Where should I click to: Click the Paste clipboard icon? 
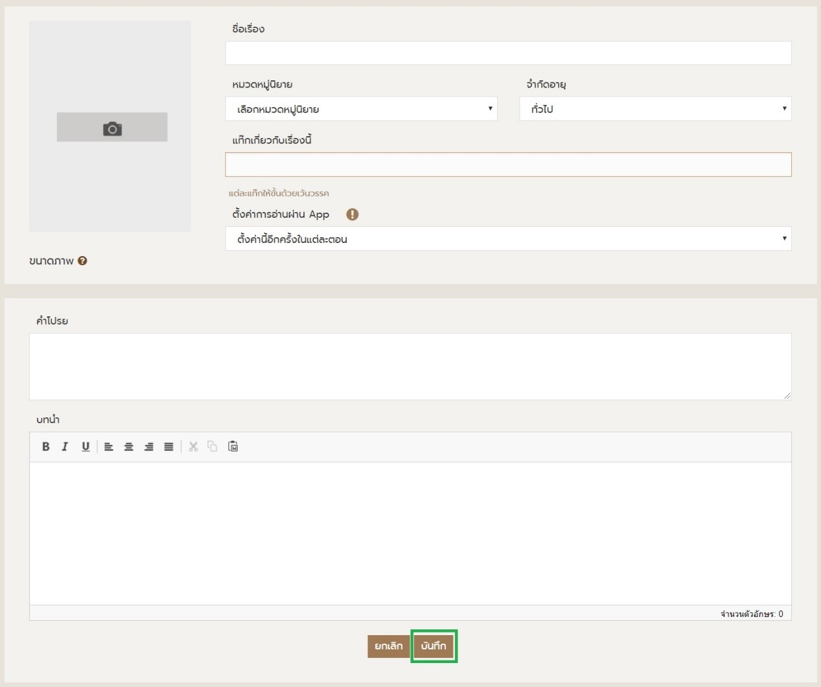pyautogui.click(x=233, y=447)
